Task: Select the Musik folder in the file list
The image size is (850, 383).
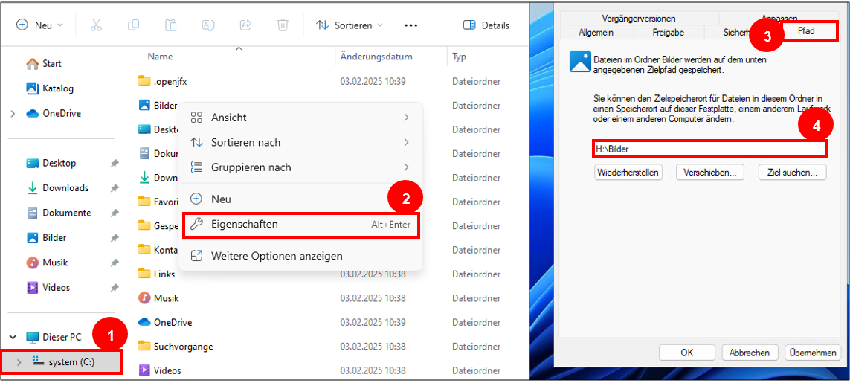Action: tap(158, 297)
